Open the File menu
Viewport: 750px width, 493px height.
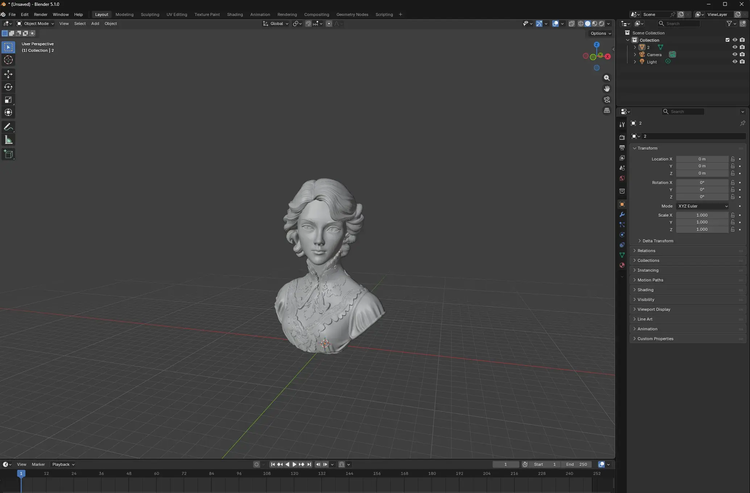(12, 14)
